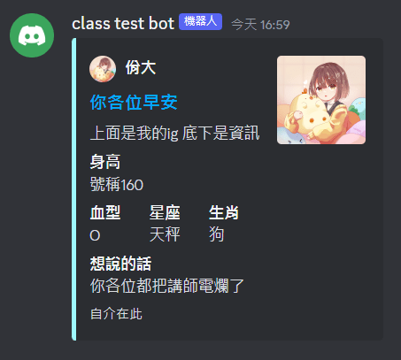Click the Chinese zodiac value 狗
The image size is (401, 360).
click(217, 234)
